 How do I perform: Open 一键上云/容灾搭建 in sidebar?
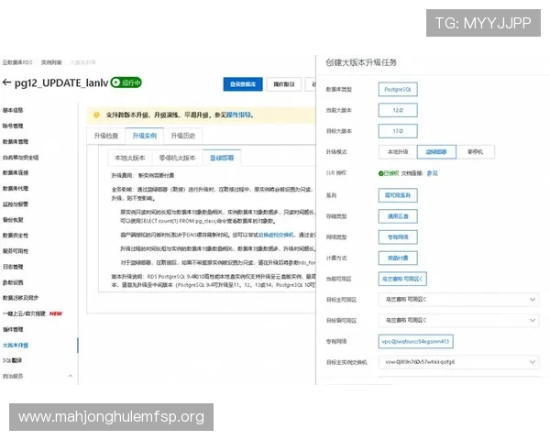tap(24, 313)
